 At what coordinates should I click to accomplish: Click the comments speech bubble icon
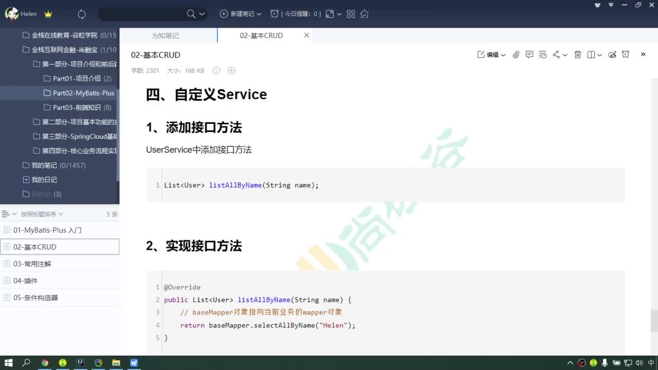[529, 54]
